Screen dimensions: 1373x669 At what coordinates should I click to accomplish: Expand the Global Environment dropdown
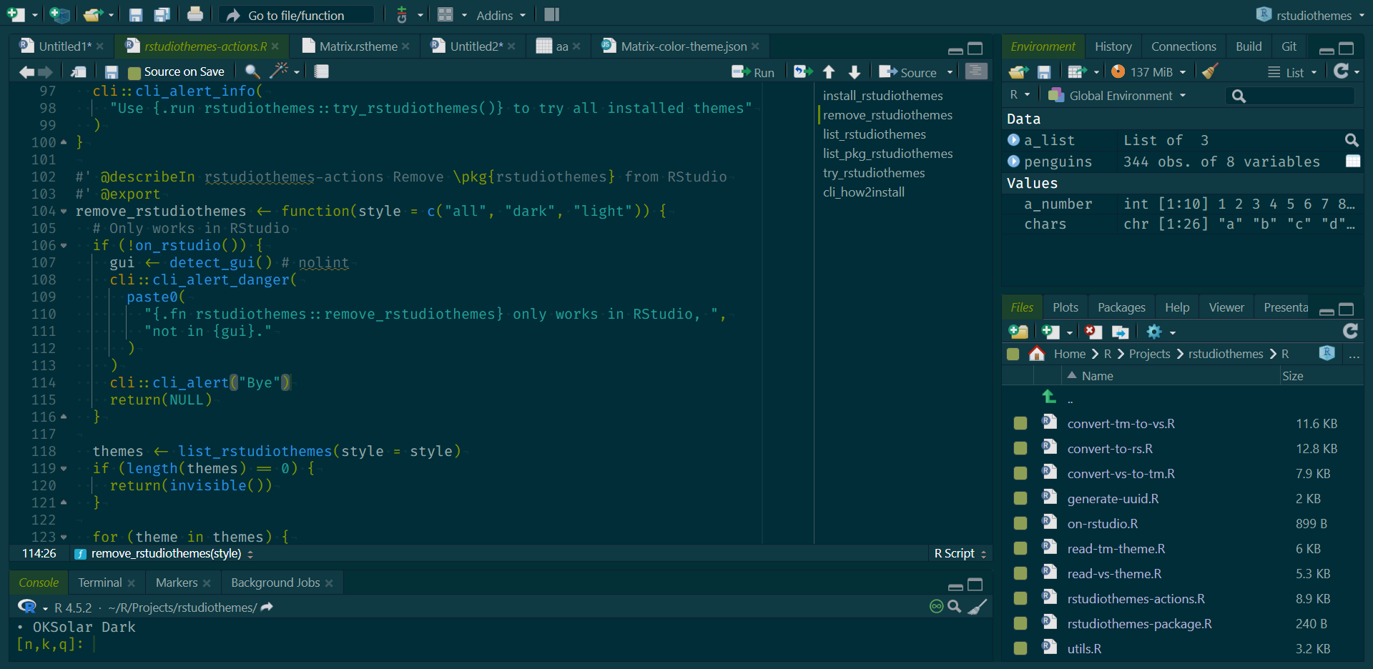(1122, 95)
